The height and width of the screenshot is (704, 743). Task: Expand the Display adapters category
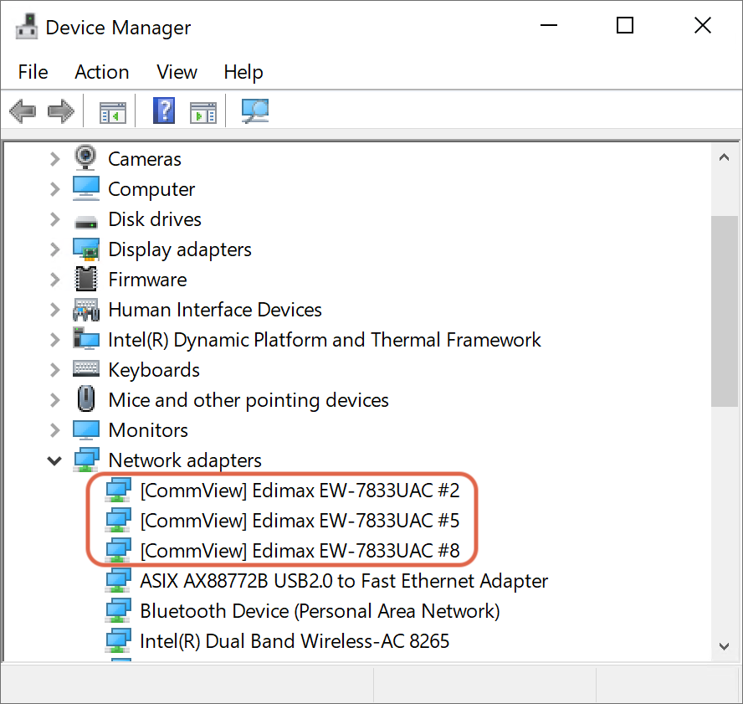pyautogui.click(x=55, y=249)
